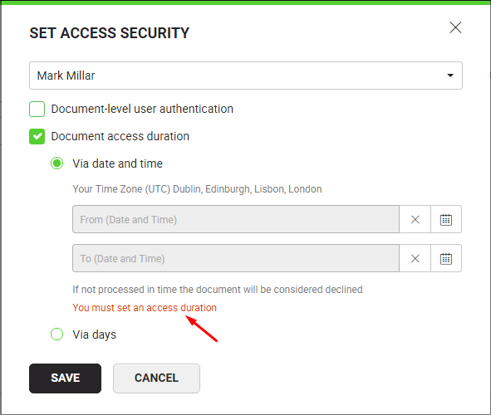The image size is (491, 415).
Task: Open the To date calendar picker
Action: click(446, 258)
